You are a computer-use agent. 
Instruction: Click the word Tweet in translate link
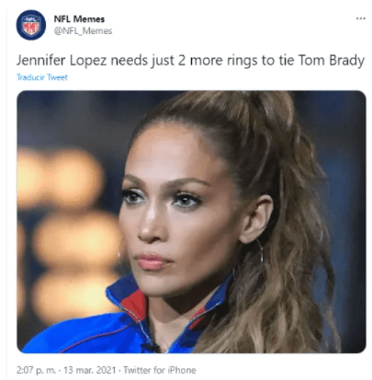[x=57, y=77]
